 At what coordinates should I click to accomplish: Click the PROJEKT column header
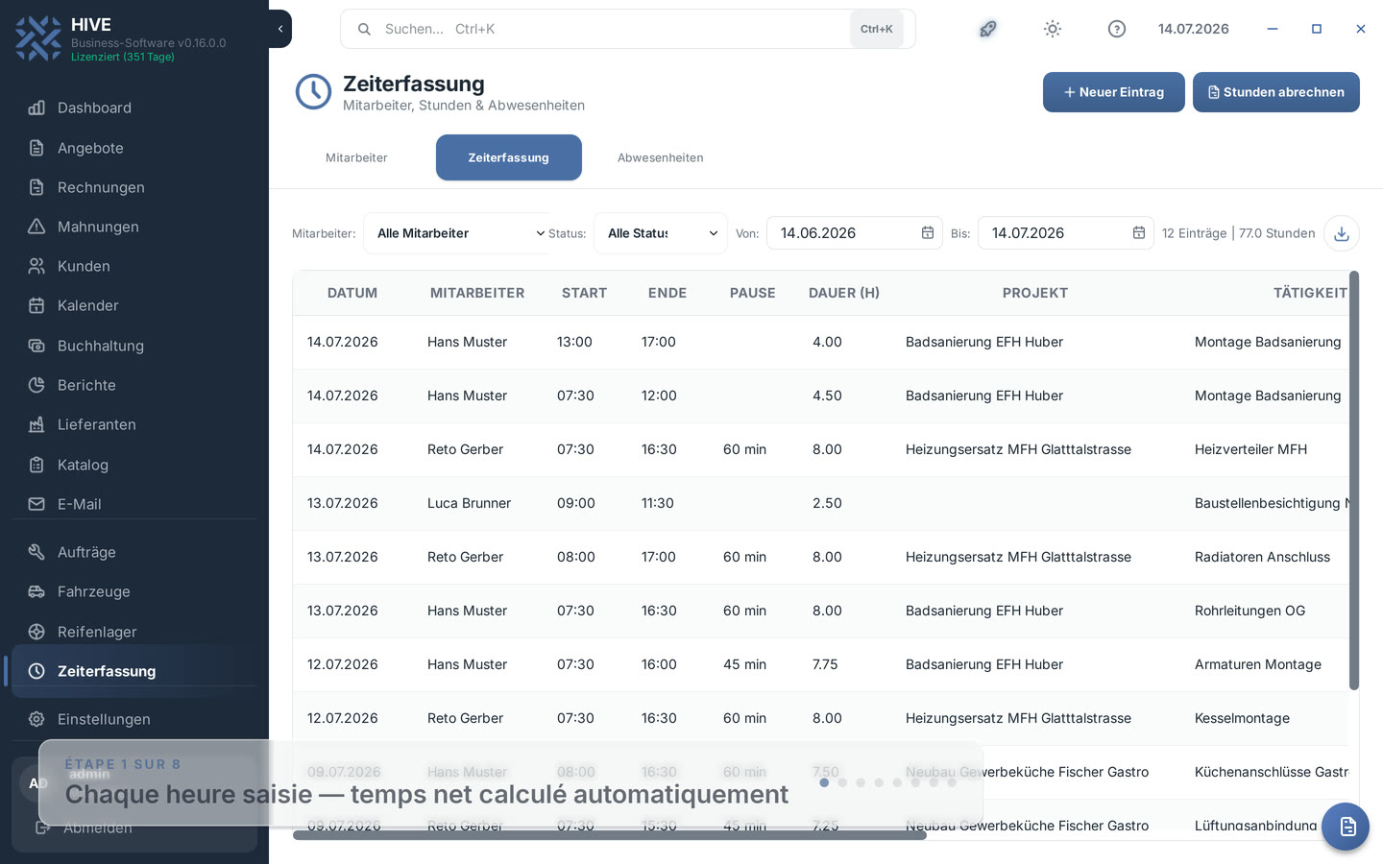click(1035, 293)
